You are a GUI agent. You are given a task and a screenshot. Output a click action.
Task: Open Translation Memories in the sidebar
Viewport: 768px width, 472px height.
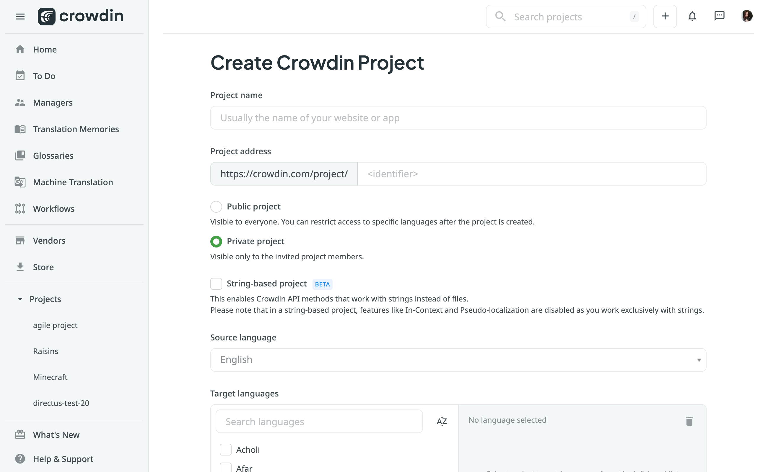[76, 129]
